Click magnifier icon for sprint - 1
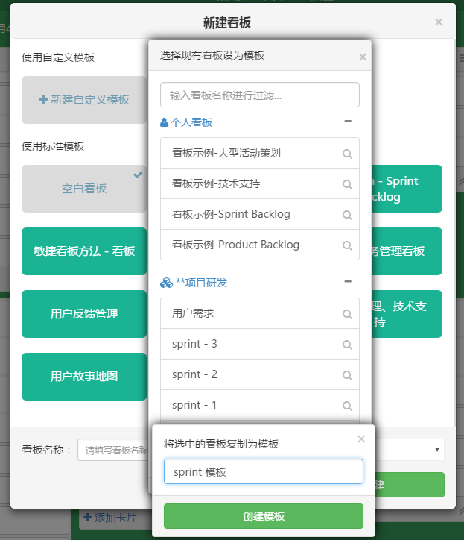Image resolution: width=464 pixels, height=540 pixels. click(x=347, y=406)
